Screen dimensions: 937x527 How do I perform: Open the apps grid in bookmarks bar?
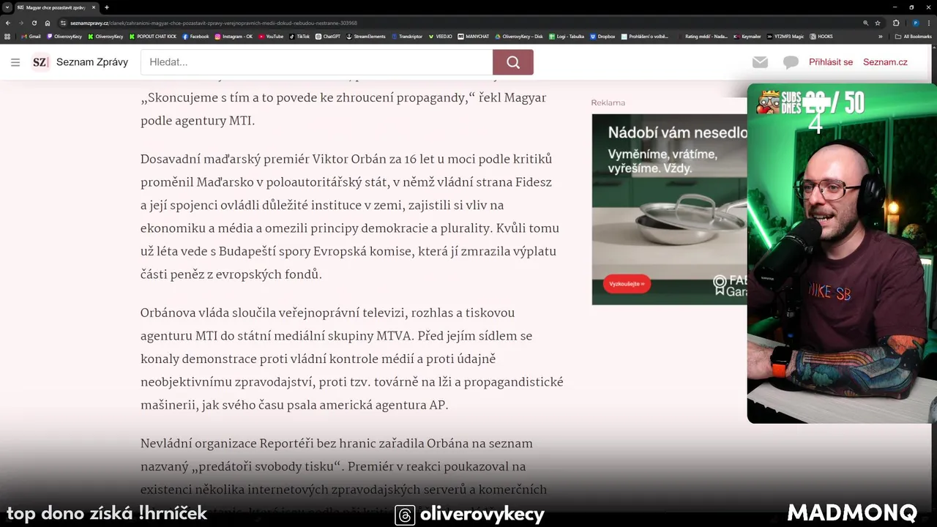8,36
